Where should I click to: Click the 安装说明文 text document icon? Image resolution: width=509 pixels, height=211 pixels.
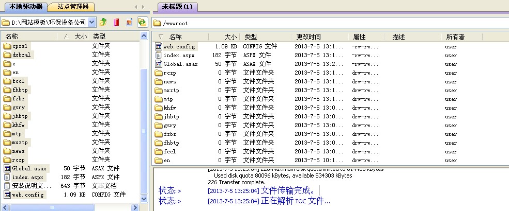(x=7, y=186)
